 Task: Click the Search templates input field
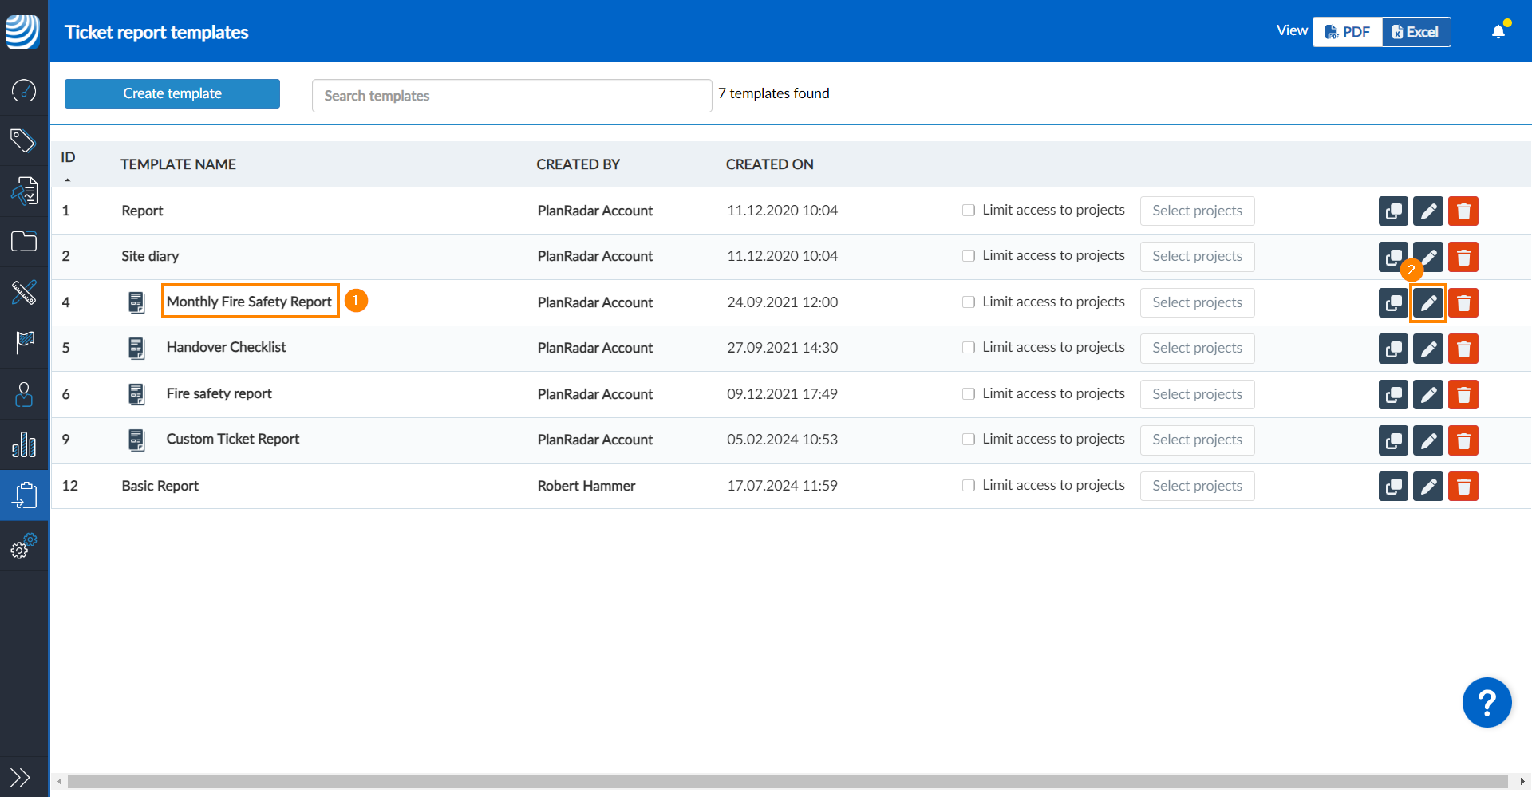[511, 96]
